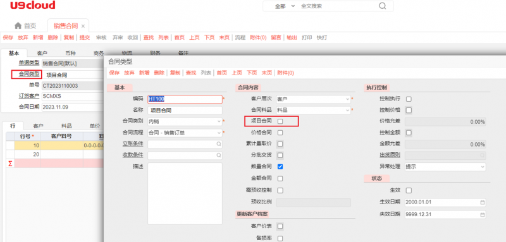
Task: Open lookup icon in 立账条件 field
Action: tap(218, 143)
